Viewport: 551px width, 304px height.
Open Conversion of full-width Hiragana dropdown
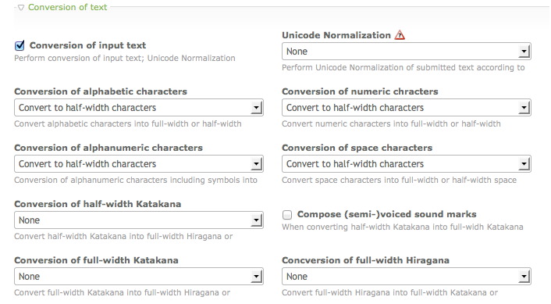(406, 277)
